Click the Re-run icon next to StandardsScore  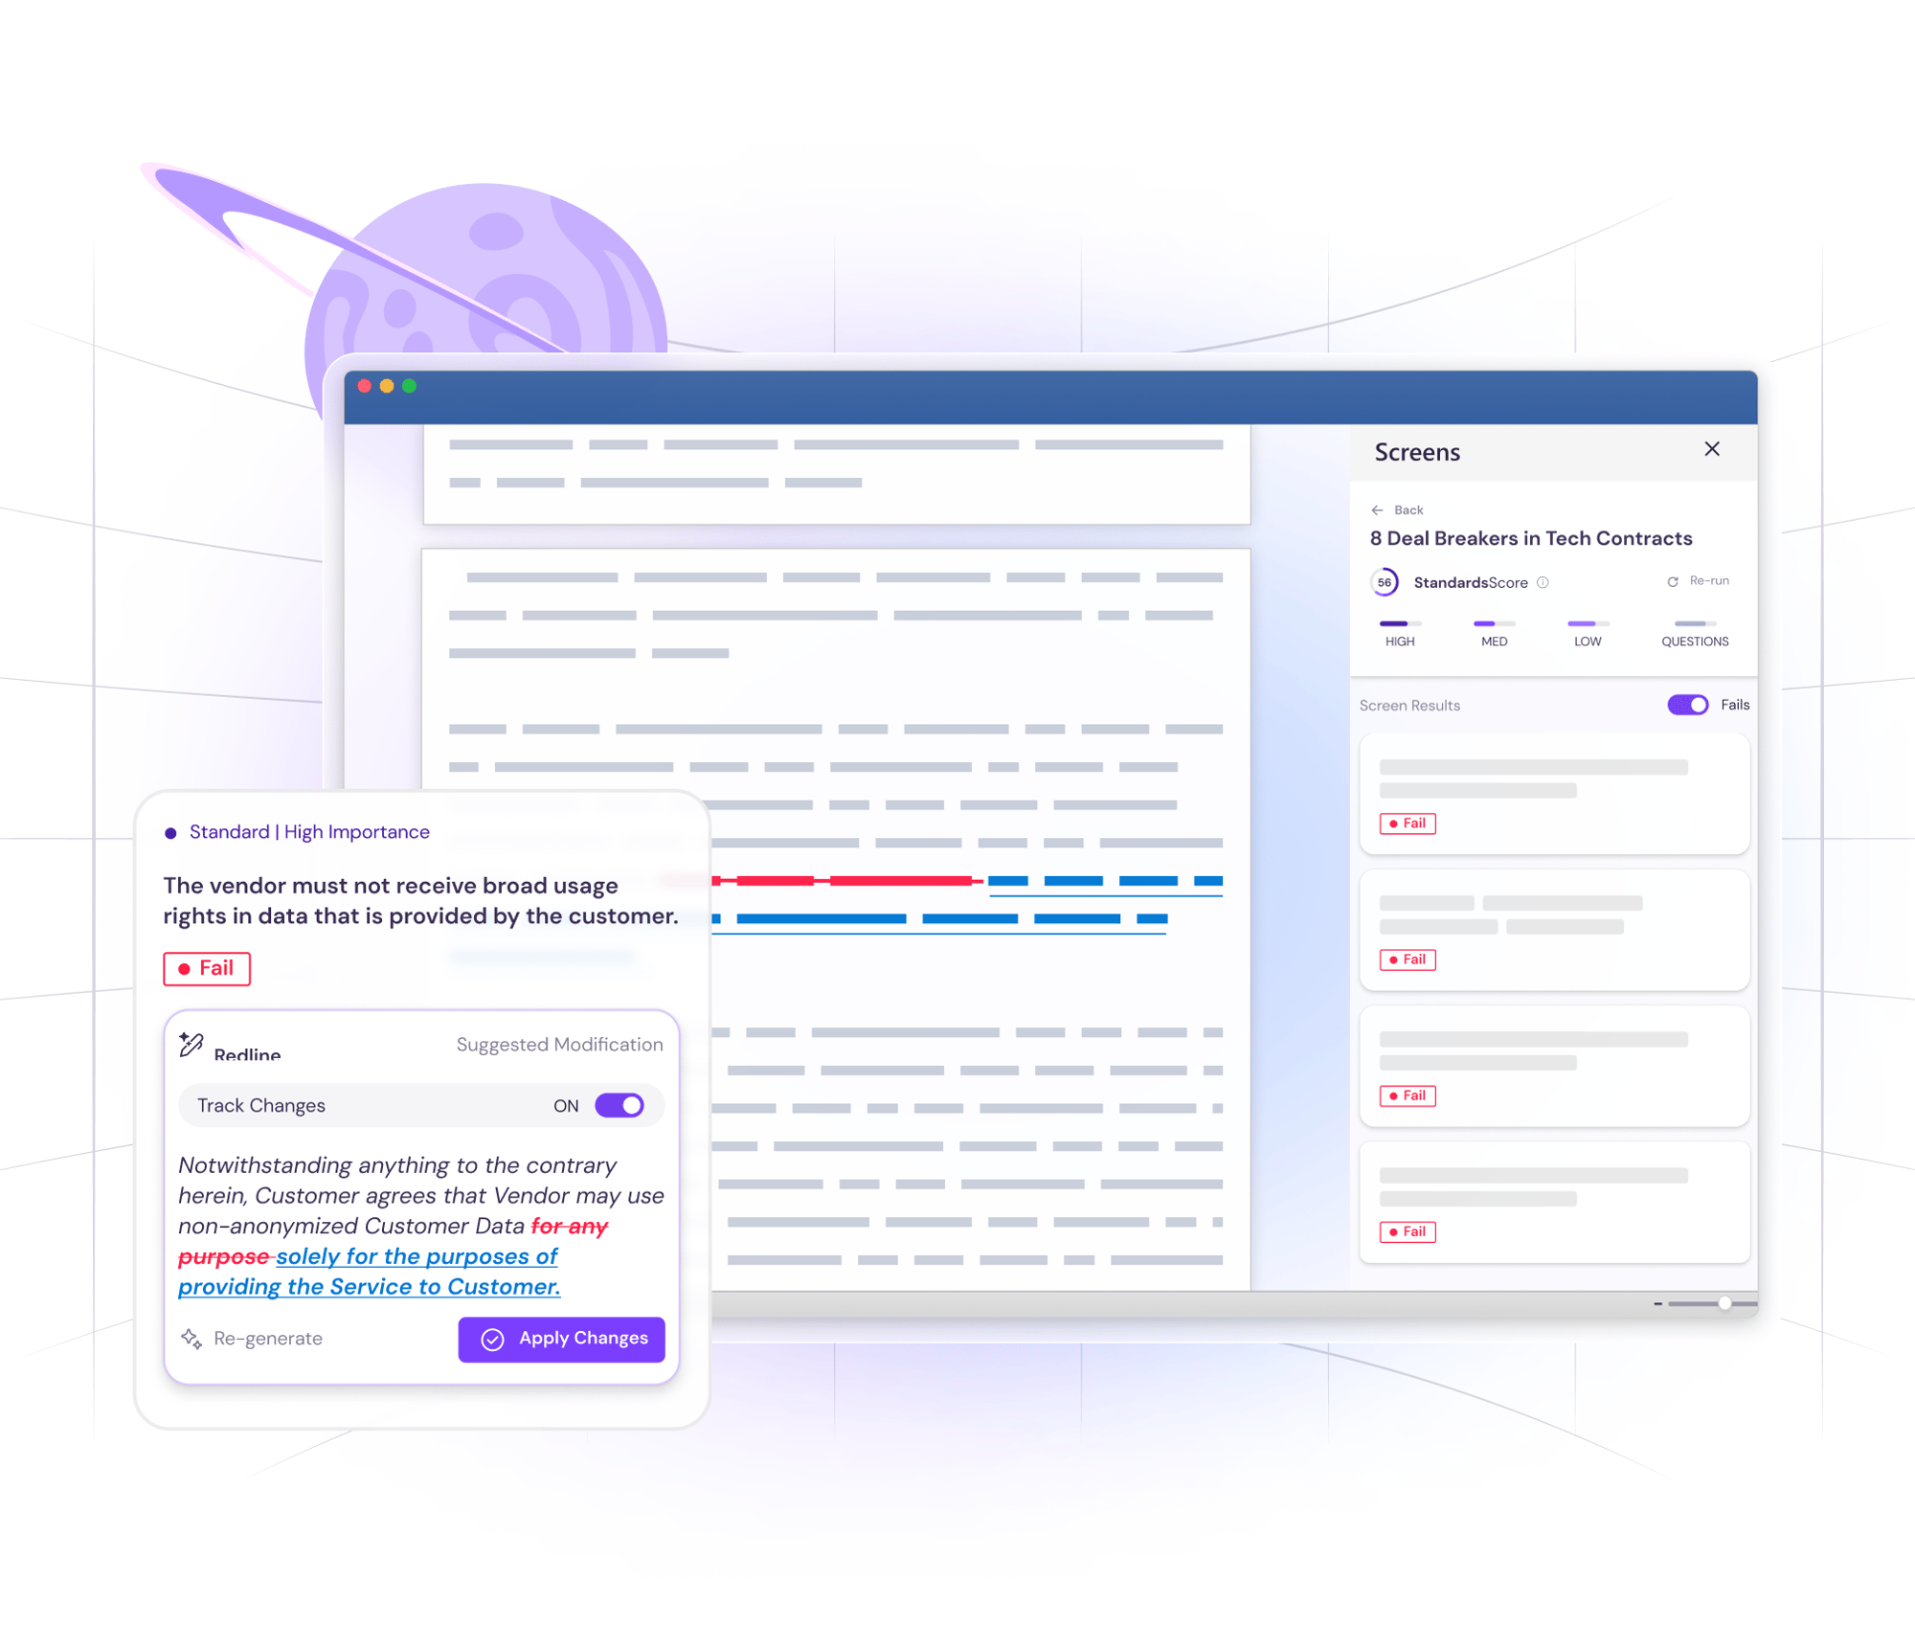tap(1667, 582)
